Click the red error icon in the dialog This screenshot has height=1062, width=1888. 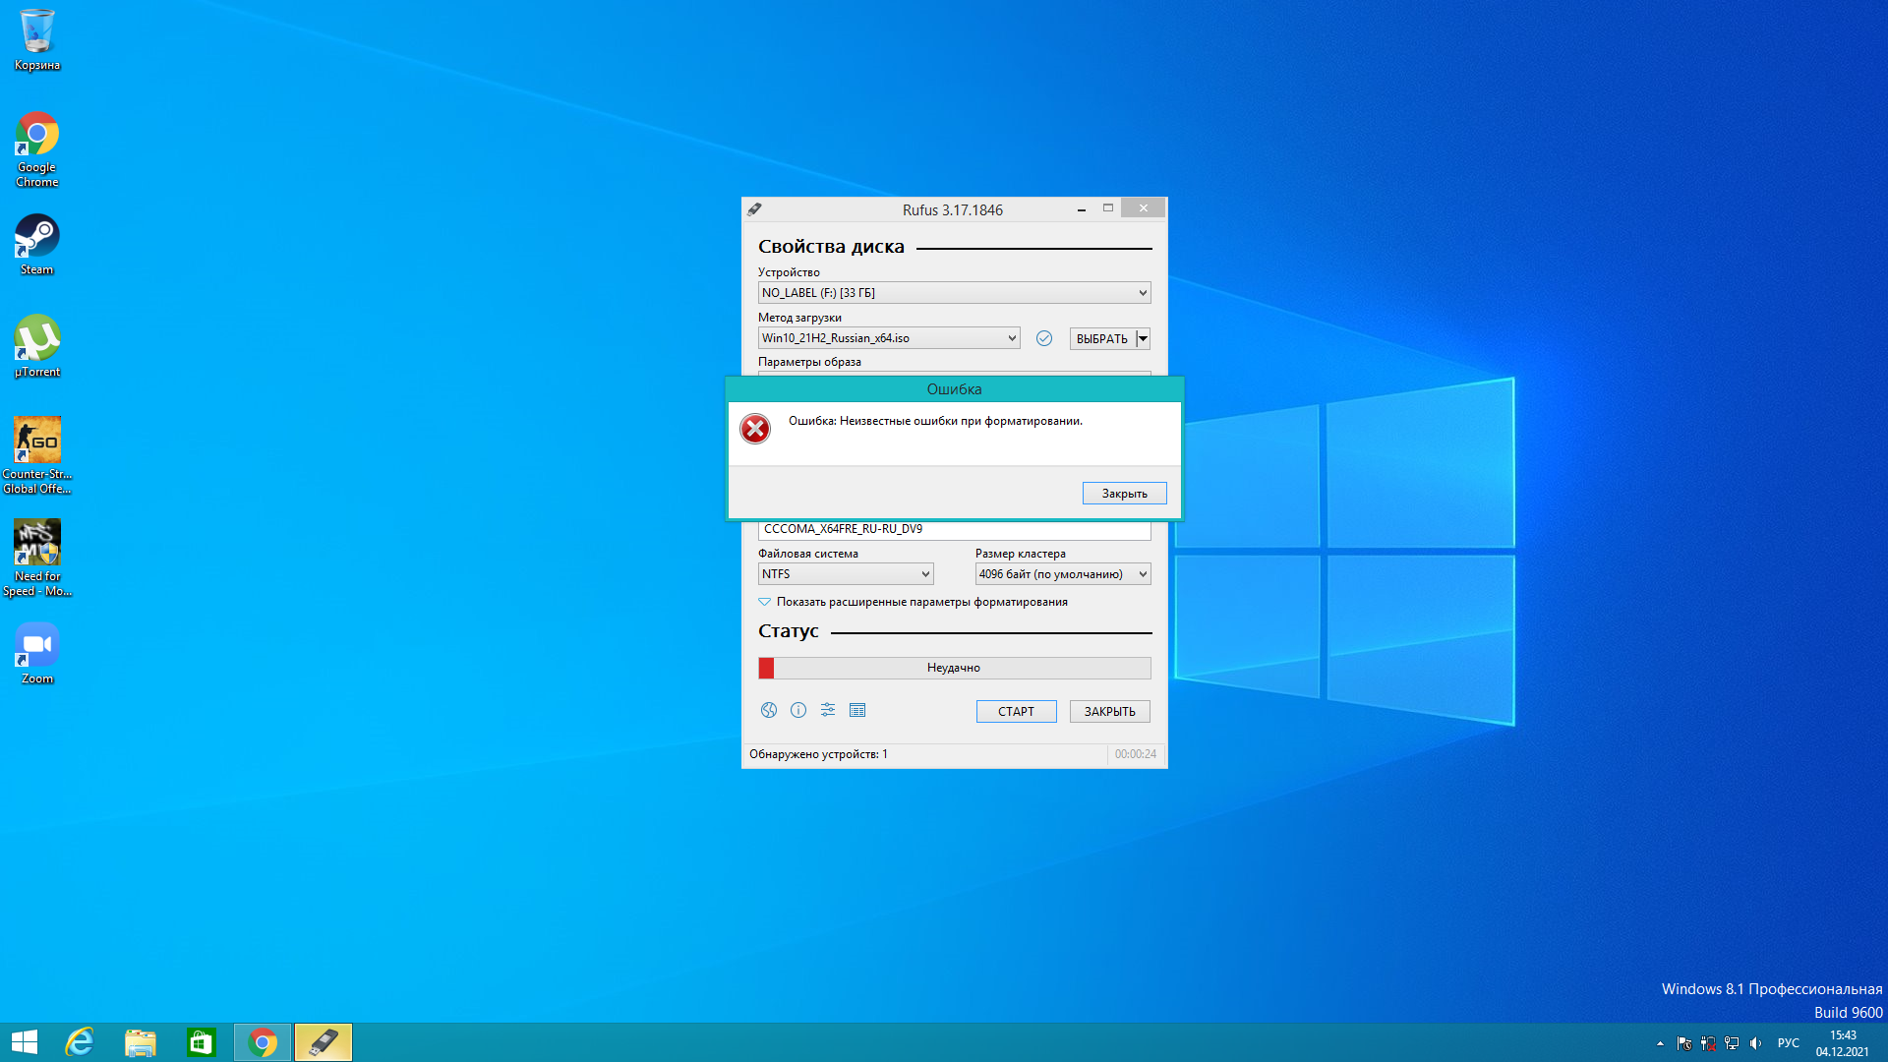pos(755,429)
